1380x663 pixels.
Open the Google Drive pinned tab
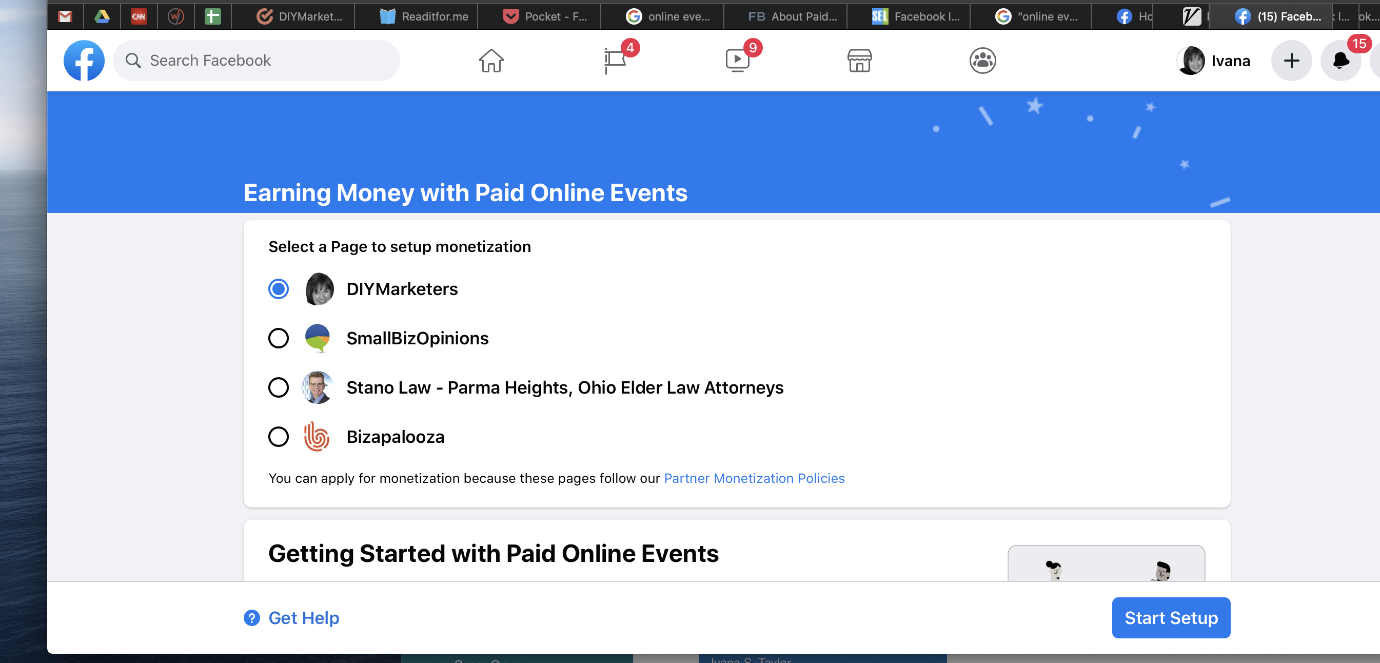click(x=102, y=16)
